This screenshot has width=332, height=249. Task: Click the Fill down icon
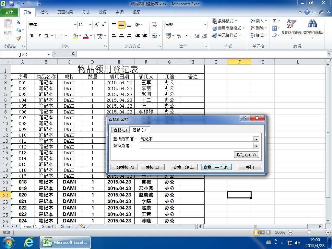pyautogui.click(x=274, y=28)
